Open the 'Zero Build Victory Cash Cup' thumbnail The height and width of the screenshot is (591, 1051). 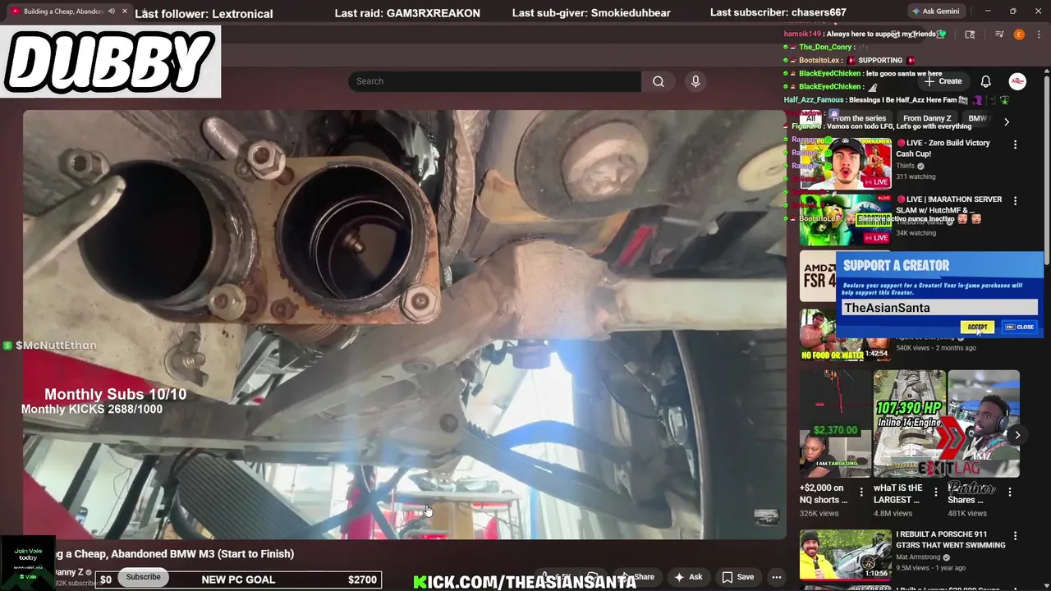coord(846,163)
